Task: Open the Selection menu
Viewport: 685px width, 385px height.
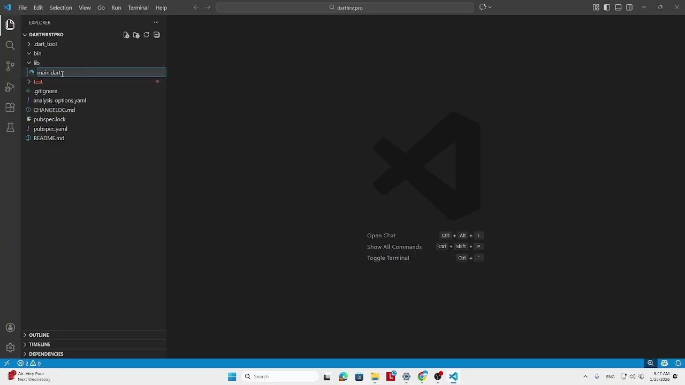Action: (60, 7)
